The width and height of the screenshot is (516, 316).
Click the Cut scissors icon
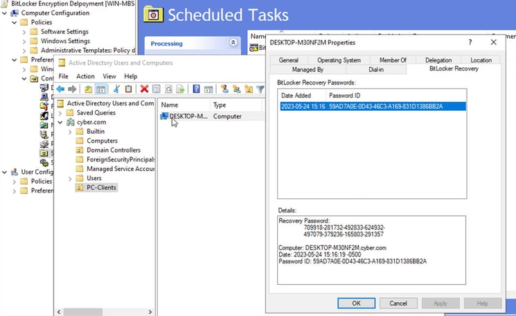click(x=116, y=89)
